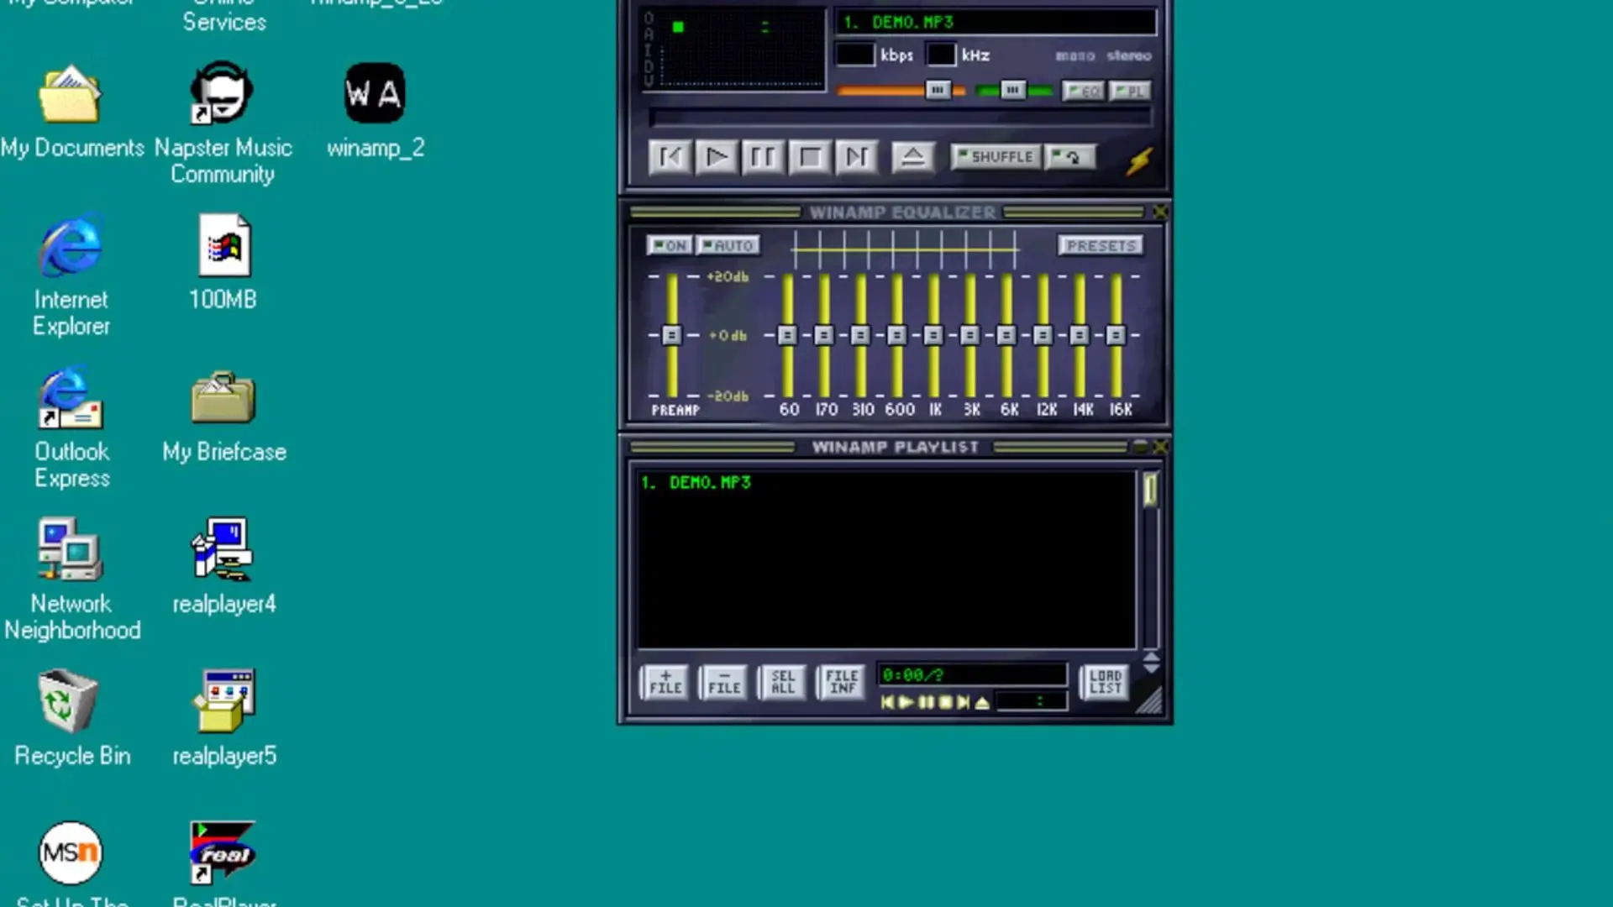Select the Napster Music Community icon

[x=223, y=123]
